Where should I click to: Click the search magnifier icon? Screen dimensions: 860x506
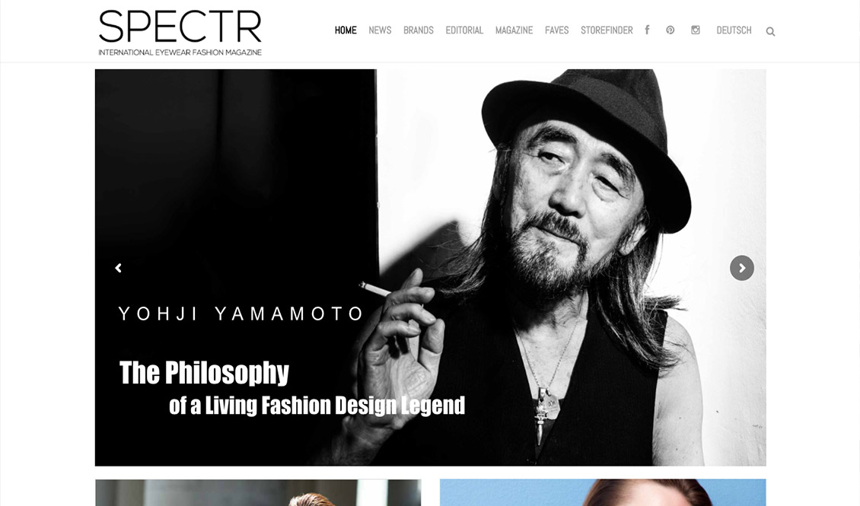tap(771, 32)
